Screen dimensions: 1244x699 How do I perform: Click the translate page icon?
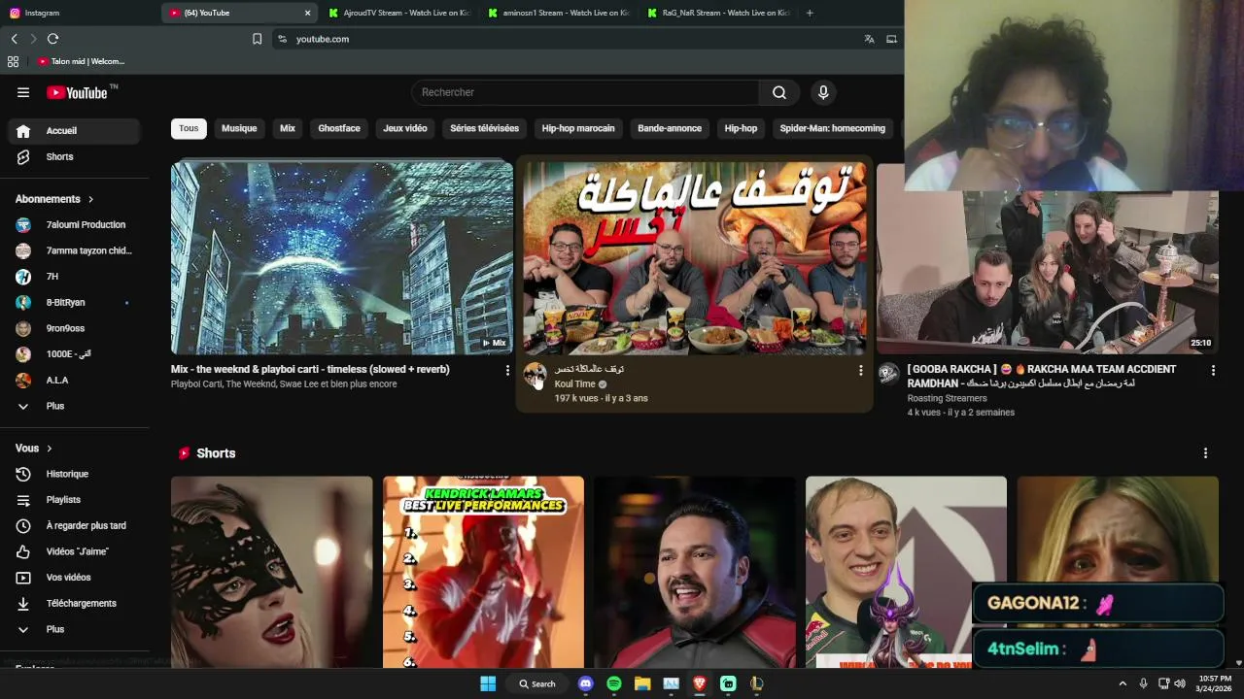click(x=869, y=39)
